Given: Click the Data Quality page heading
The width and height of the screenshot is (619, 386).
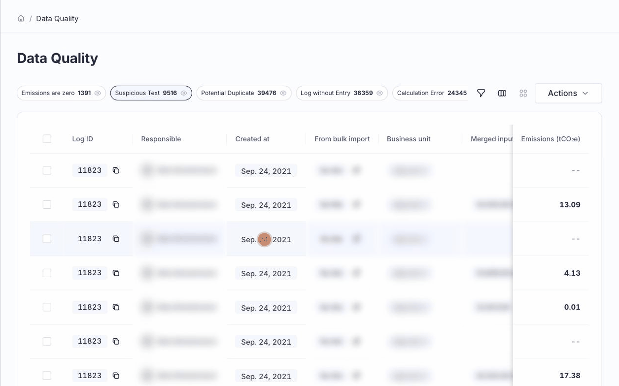Looking at the screenshot, I should [x=57, y=58].
